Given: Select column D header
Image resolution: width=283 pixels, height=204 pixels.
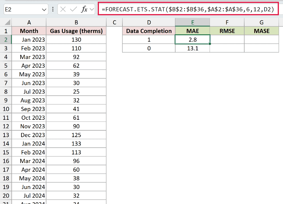Looking at the screenshot, I should pyautogui.click(x=149, y=22).
